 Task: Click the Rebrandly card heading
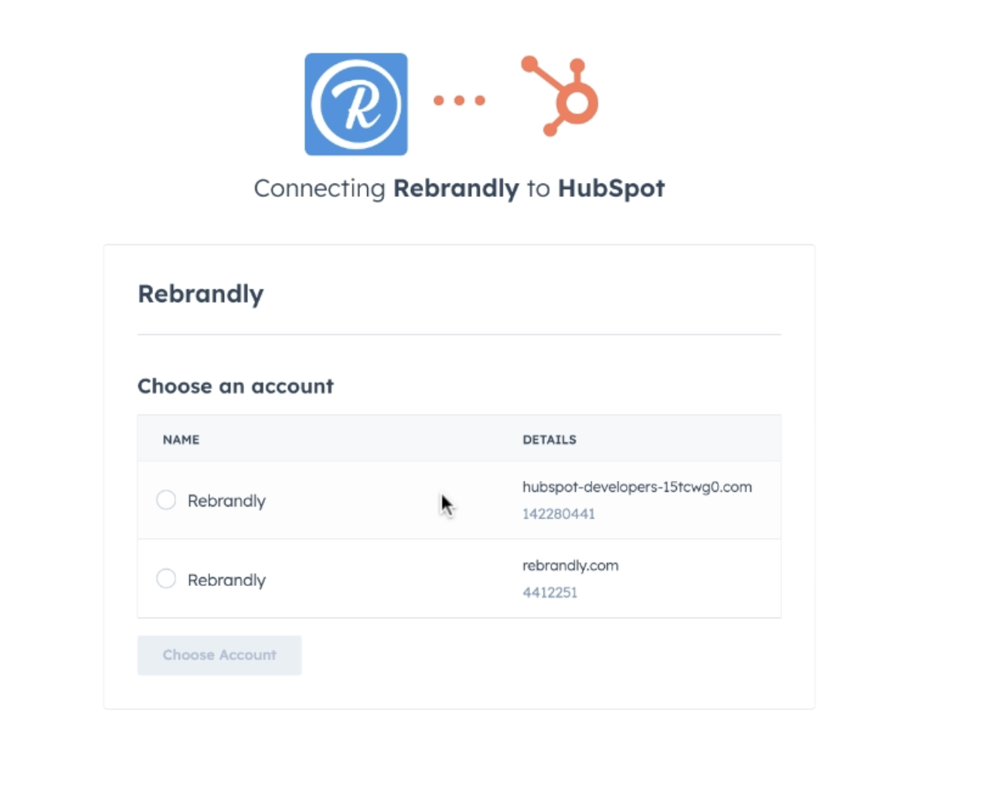coord(201,294)
